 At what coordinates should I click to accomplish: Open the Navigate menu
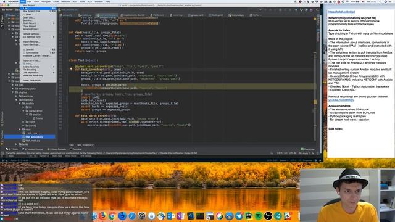(46, 1)
